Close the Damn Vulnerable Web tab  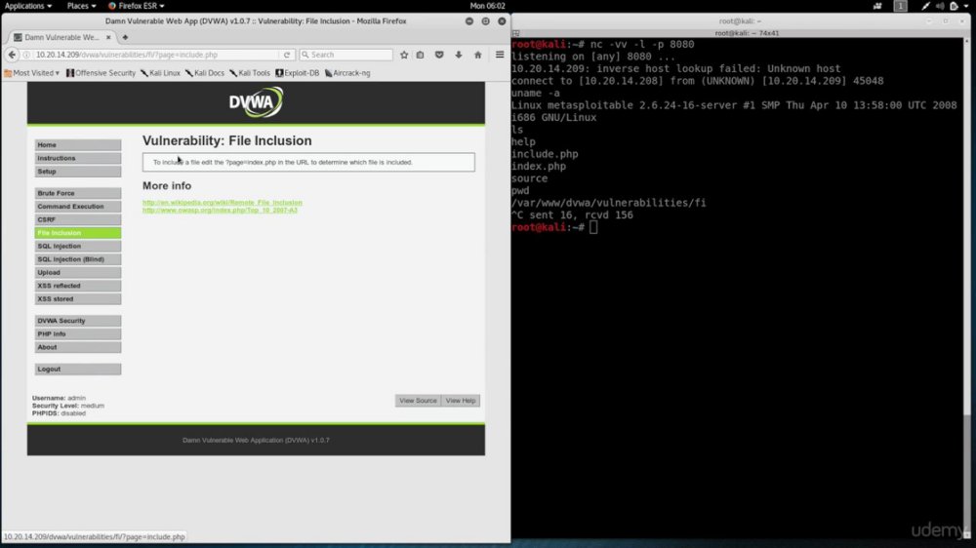point(108,37)
